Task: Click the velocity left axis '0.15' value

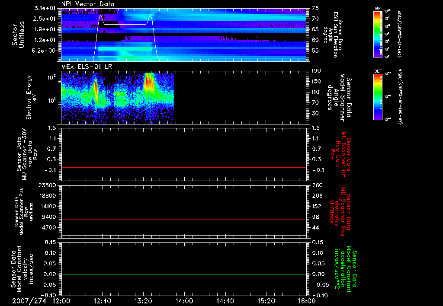Action: [x=50, y=242]
